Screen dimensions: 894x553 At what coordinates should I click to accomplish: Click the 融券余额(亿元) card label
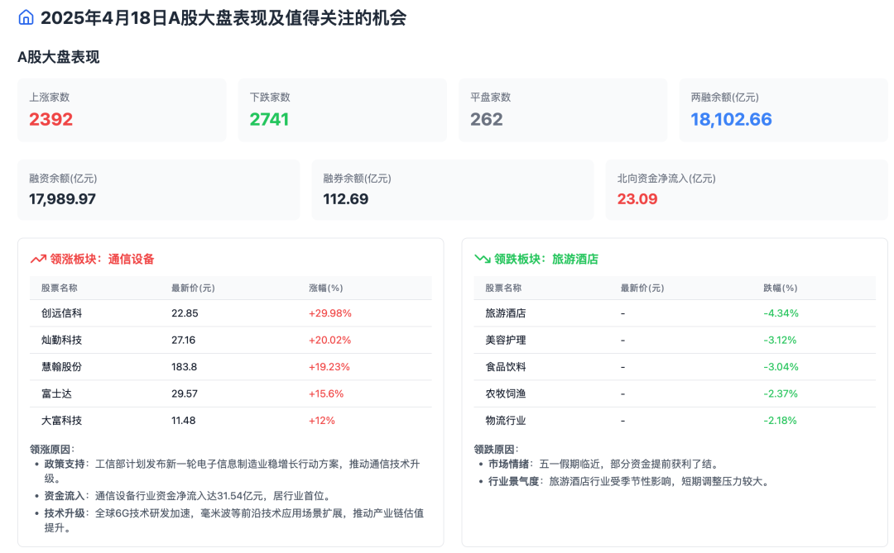tap(357, 179)
